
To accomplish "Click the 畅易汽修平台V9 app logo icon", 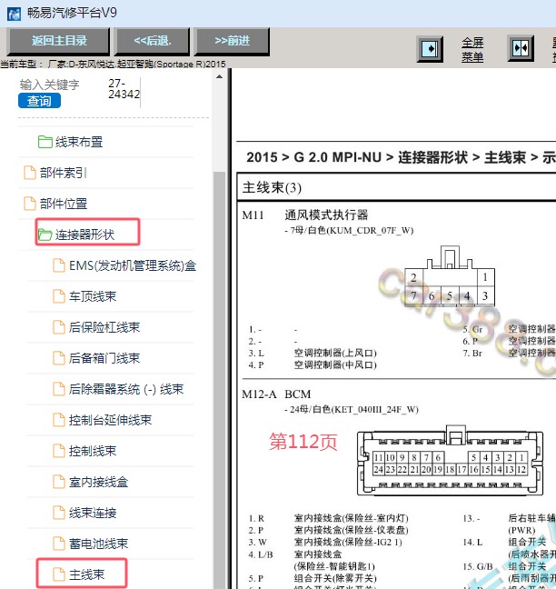I will click(14, 14).
